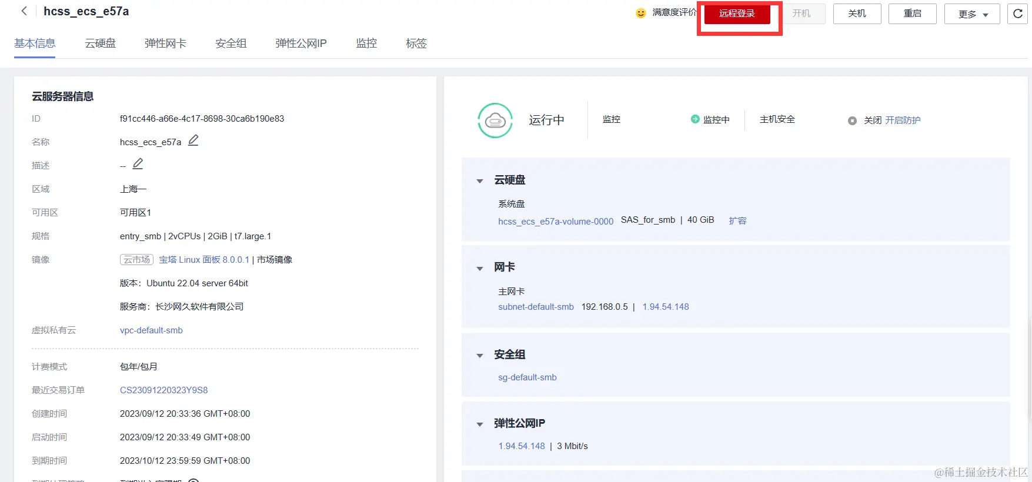The height and width of the screenshot is (482, 1032).
Task: Open the 更多 dropdown menu
Action: [972, 14]
